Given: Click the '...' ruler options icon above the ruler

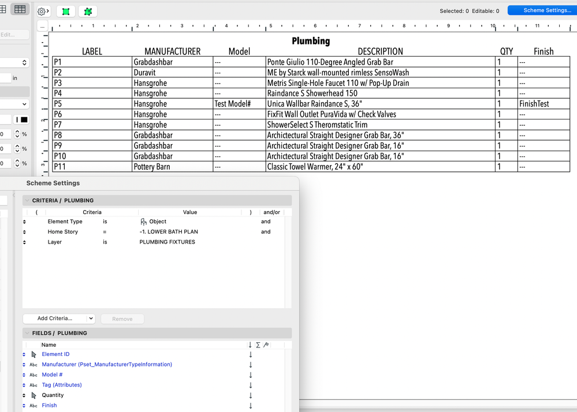Looking at the screenshot, I should pos(42,25).
